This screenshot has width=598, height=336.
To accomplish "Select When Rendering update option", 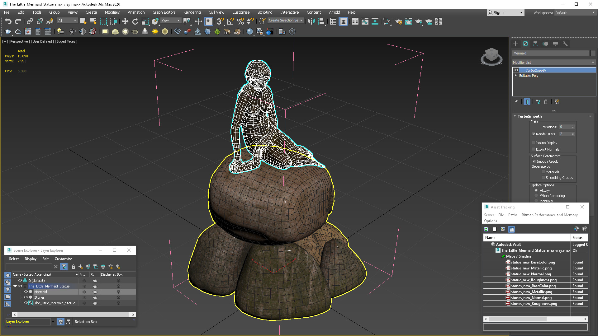I will [x=536, y=196].
